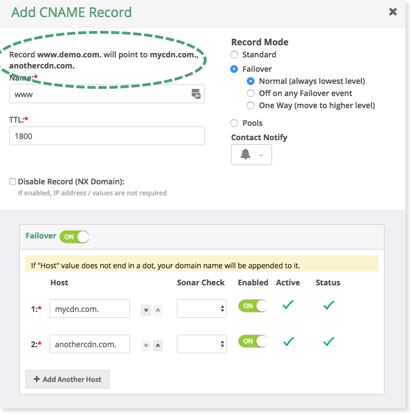Open Sonar Check dropdown for host 2
This screenshot has height=414, width=411.
click(x=202, y=344)
